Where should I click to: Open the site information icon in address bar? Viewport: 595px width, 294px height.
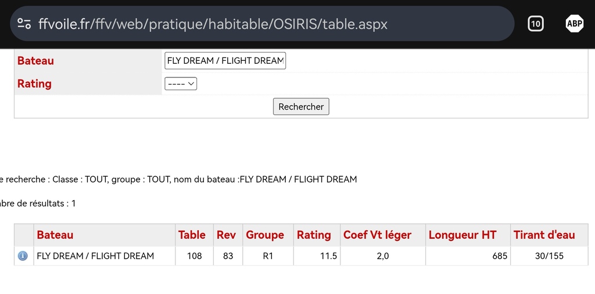point(24,24)
